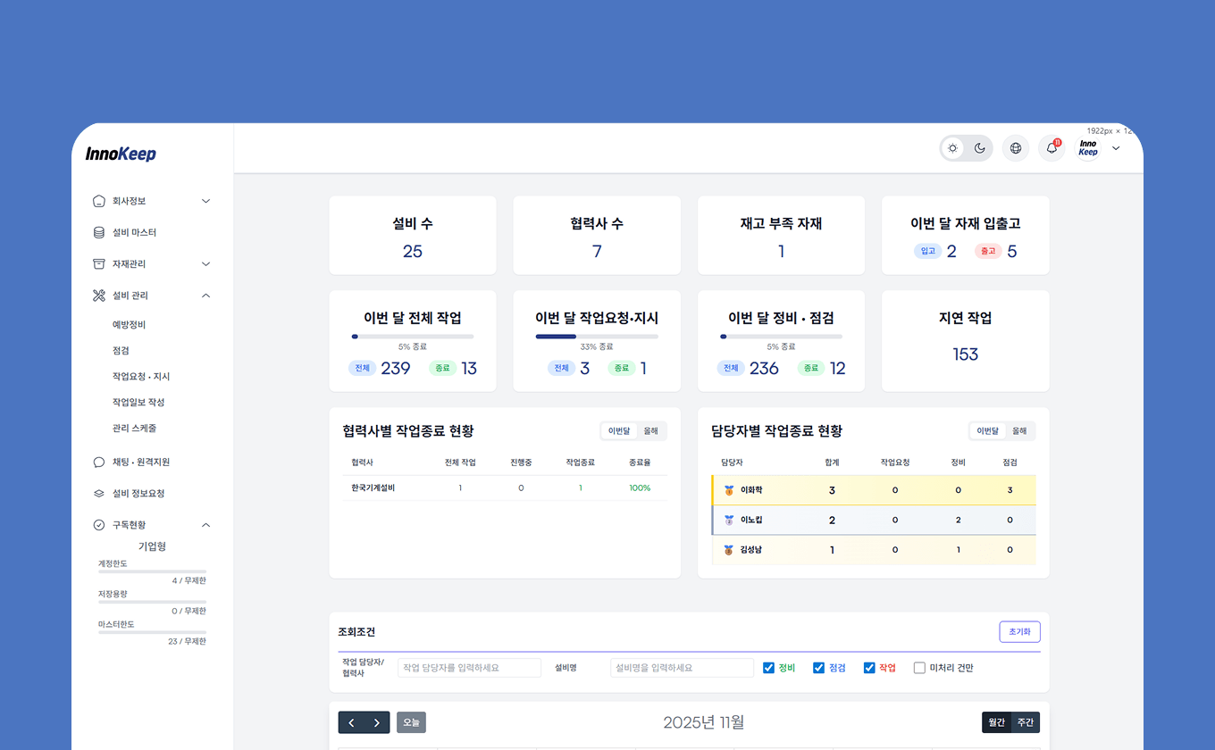Click the globe language icon
Screen dimensions: 1215x750
pos(1015,148)
